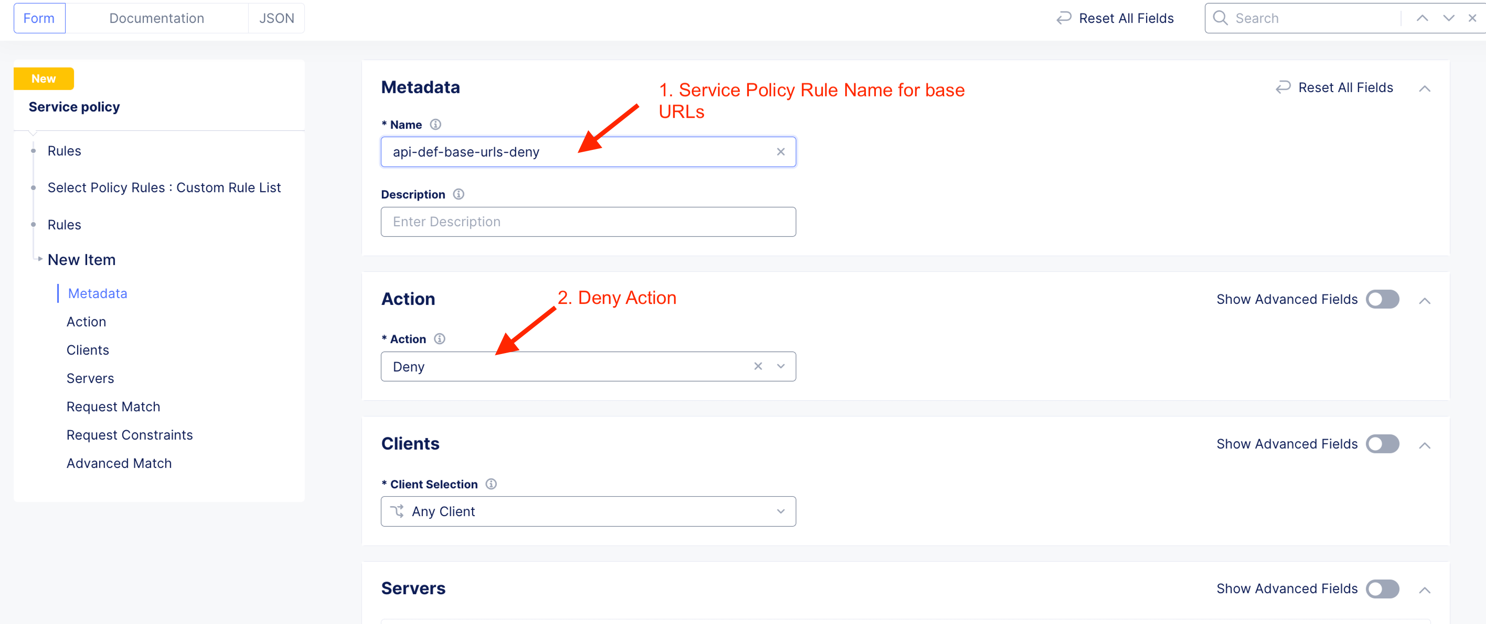The image size is (1486, 624).
Task: Enable Show Advanced Fields for Action section
Action: (1382, 299)
